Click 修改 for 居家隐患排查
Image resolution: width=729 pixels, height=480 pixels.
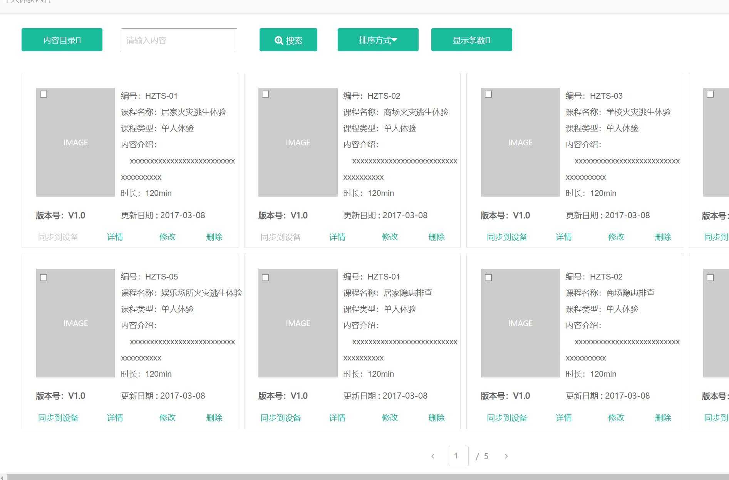coord(390,418)
